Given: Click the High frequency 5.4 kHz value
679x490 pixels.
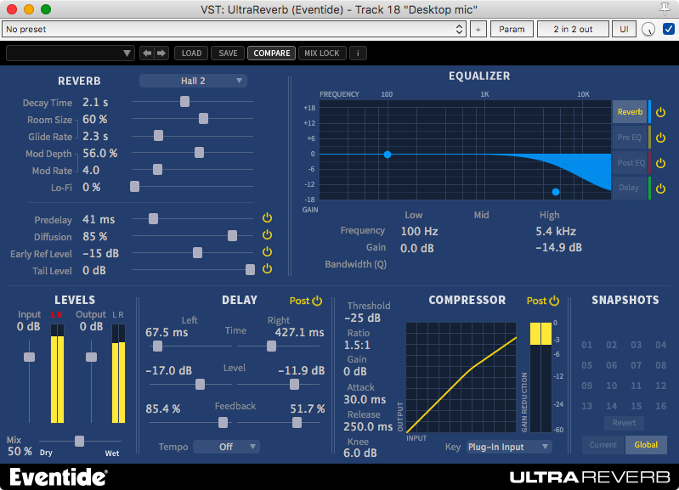Looking at the screenshot, I should tap(556, 231).
